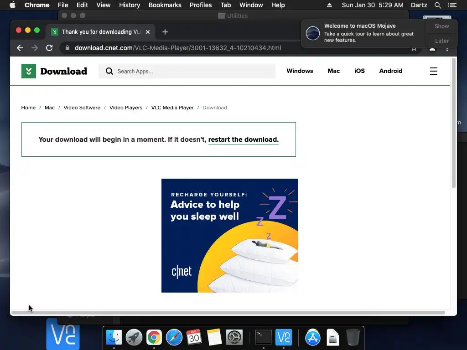The image size is (467, 350).
Task: Open the Chrome menu in menu bar
Action: (x=37, y=5)
